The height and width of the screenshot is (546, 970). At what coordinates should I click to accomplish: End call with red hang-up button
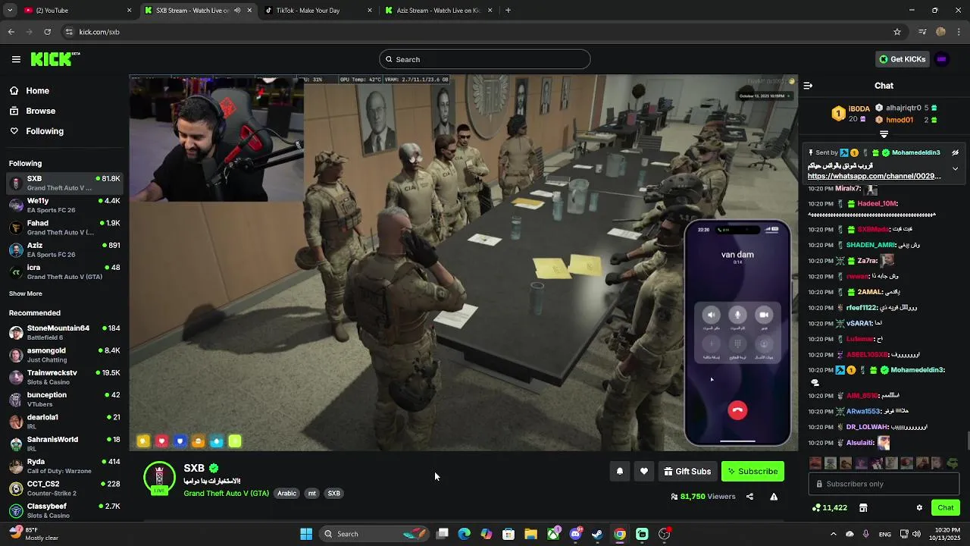[737, 410]
